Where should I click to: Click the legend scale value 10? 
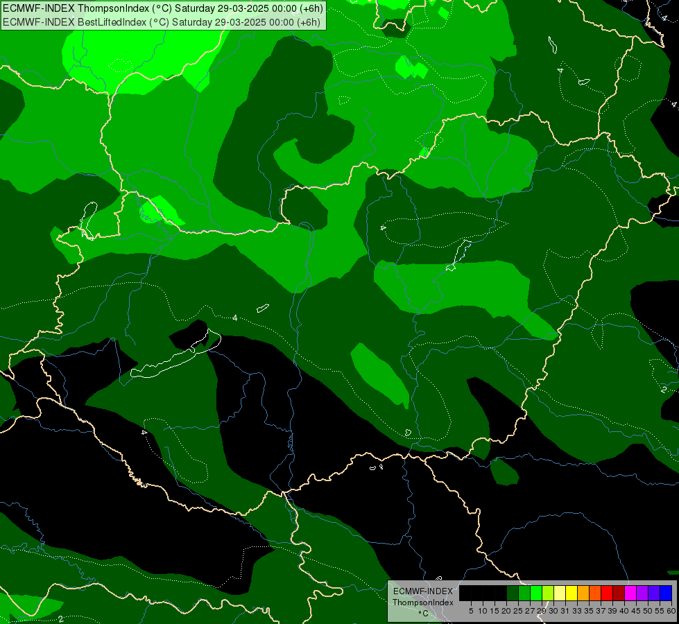click(483, 611)
